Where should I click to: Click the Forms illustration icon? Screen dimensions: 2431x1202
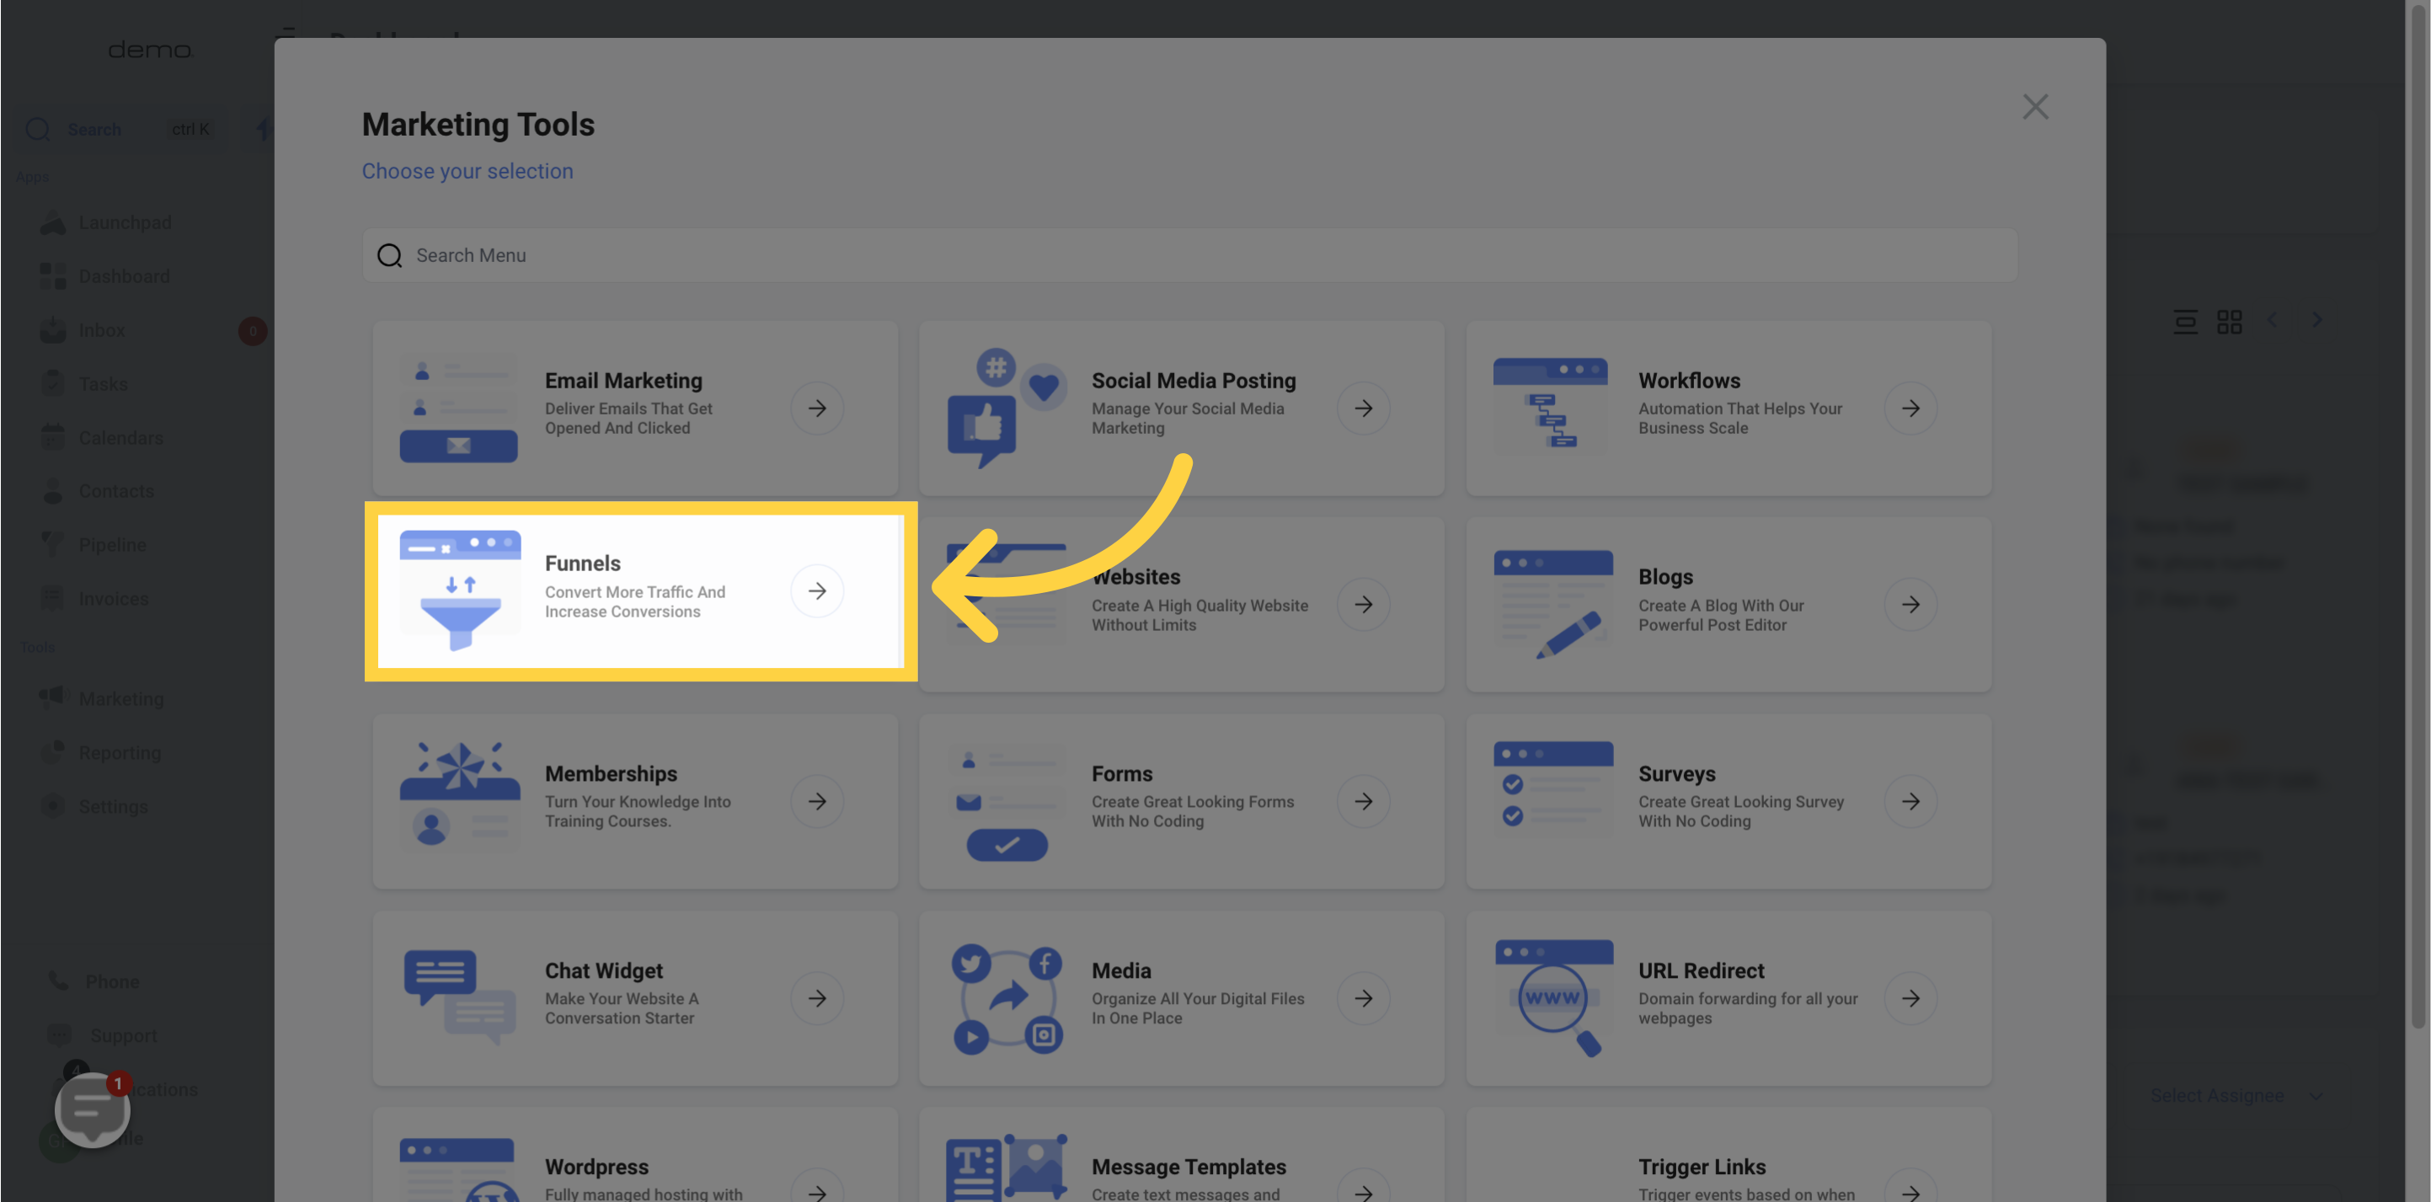(x=1006, y=802)
